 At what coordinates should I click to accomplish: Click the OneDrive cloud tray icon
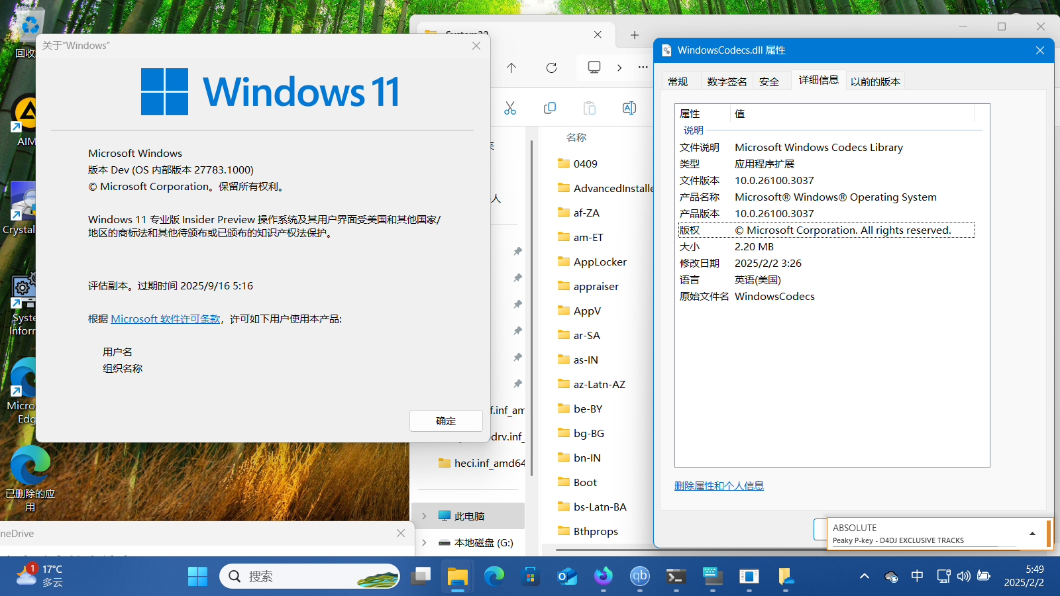pyautogui.click(x=891, y=576)
